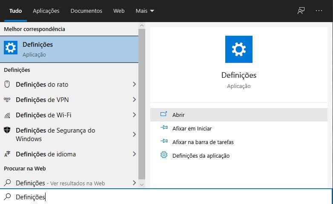The height and width of the screenshot is (204, 333).
Task: Select the Definições de idioma result
Action: [69, 154]
